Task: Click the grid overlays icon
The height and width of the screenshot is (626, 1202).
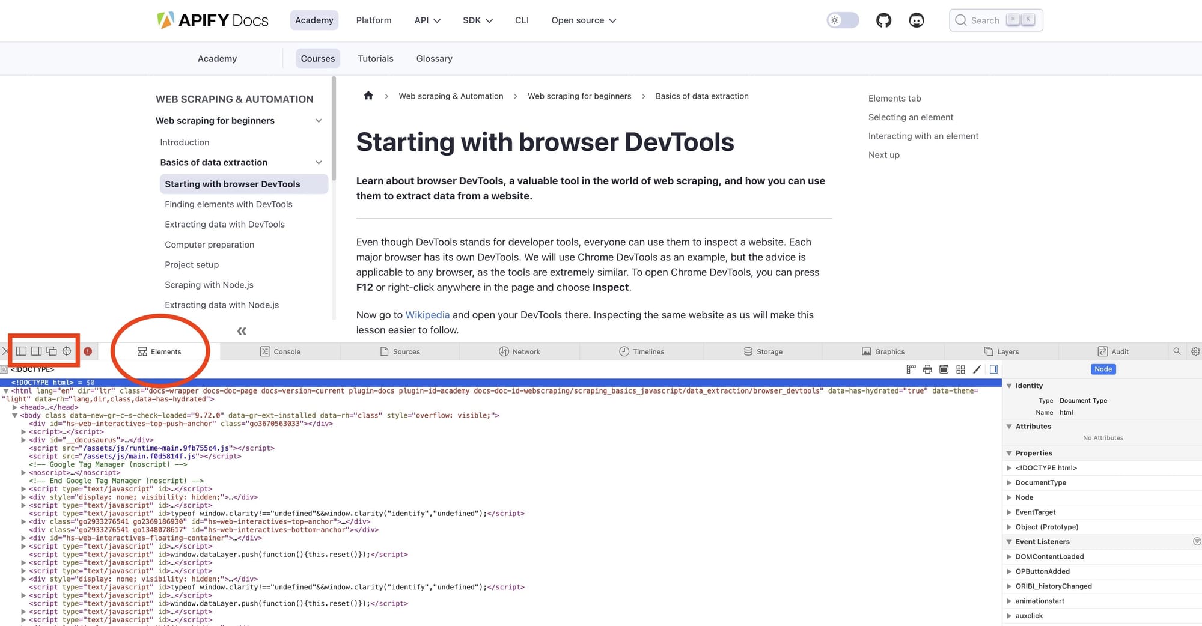Action: coord(960,369)
